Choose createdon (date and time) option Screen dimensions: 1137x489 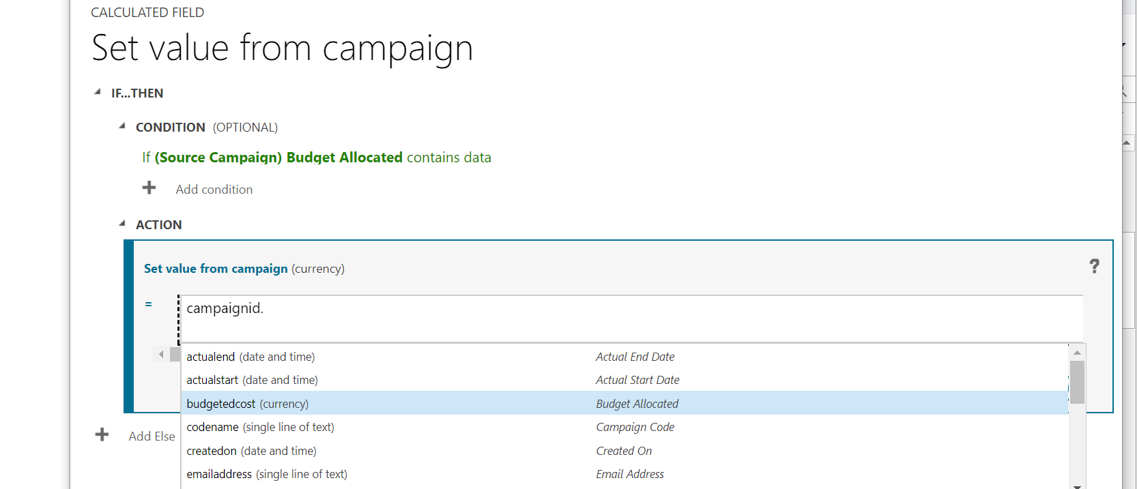pyautogui.click(x=251, y=451)
